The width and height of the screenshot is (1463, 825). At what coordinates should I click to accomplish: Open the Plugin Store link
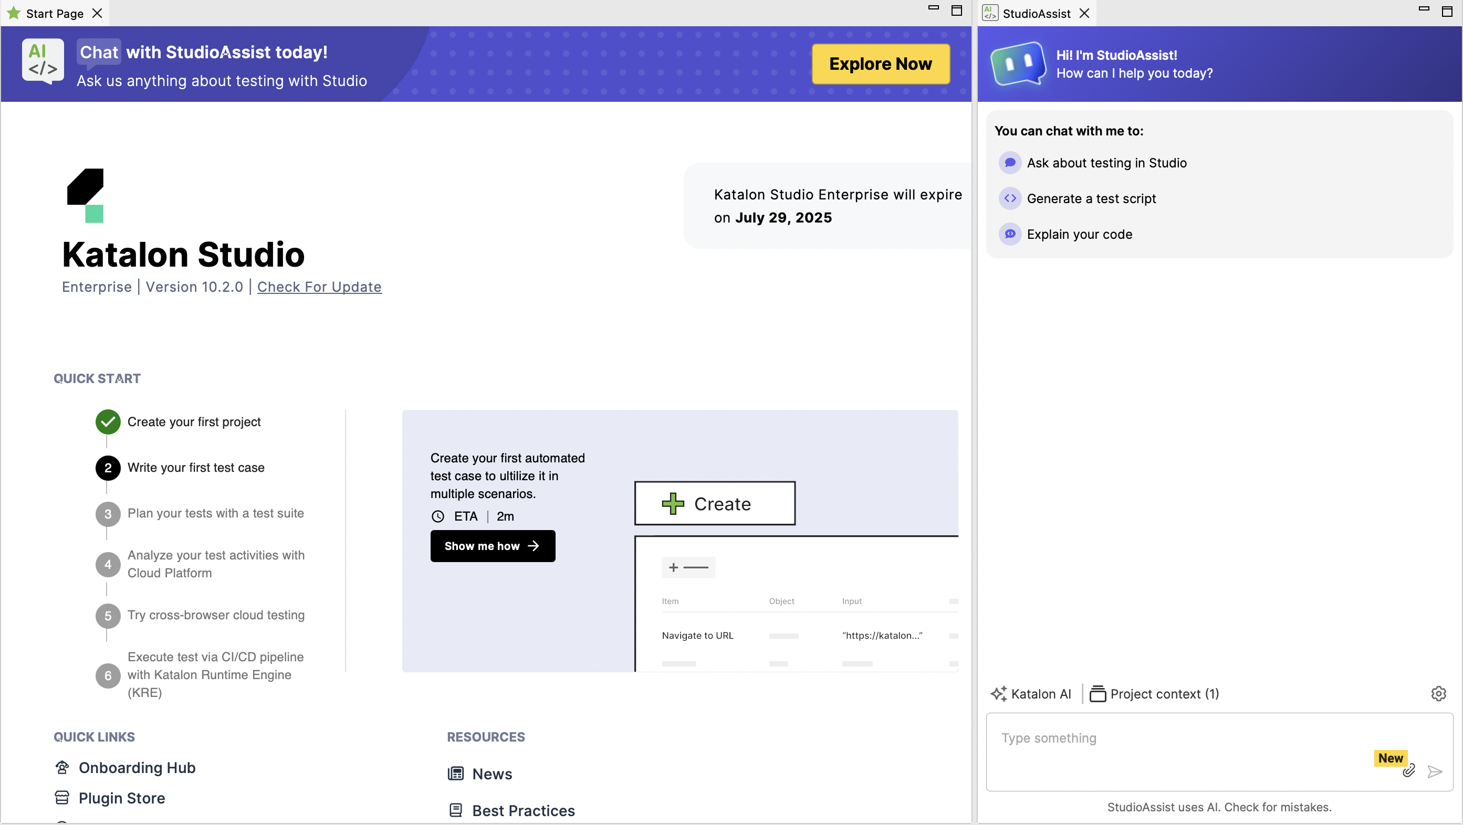click(121, 798)
